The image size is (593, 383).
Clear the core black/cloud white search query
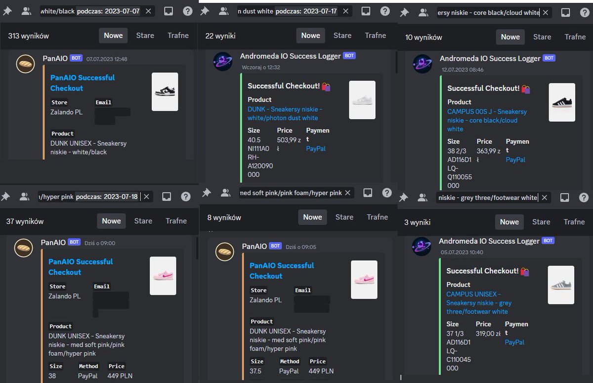[x=546, y=12]
